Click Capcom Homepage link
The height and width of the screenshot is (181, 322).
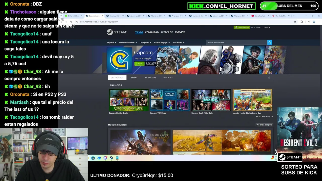(143, 59)
